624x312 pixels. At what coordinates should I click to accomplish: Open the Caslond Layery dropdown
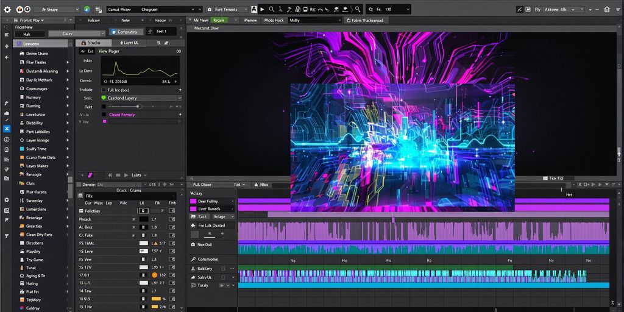tap(180, 98)
